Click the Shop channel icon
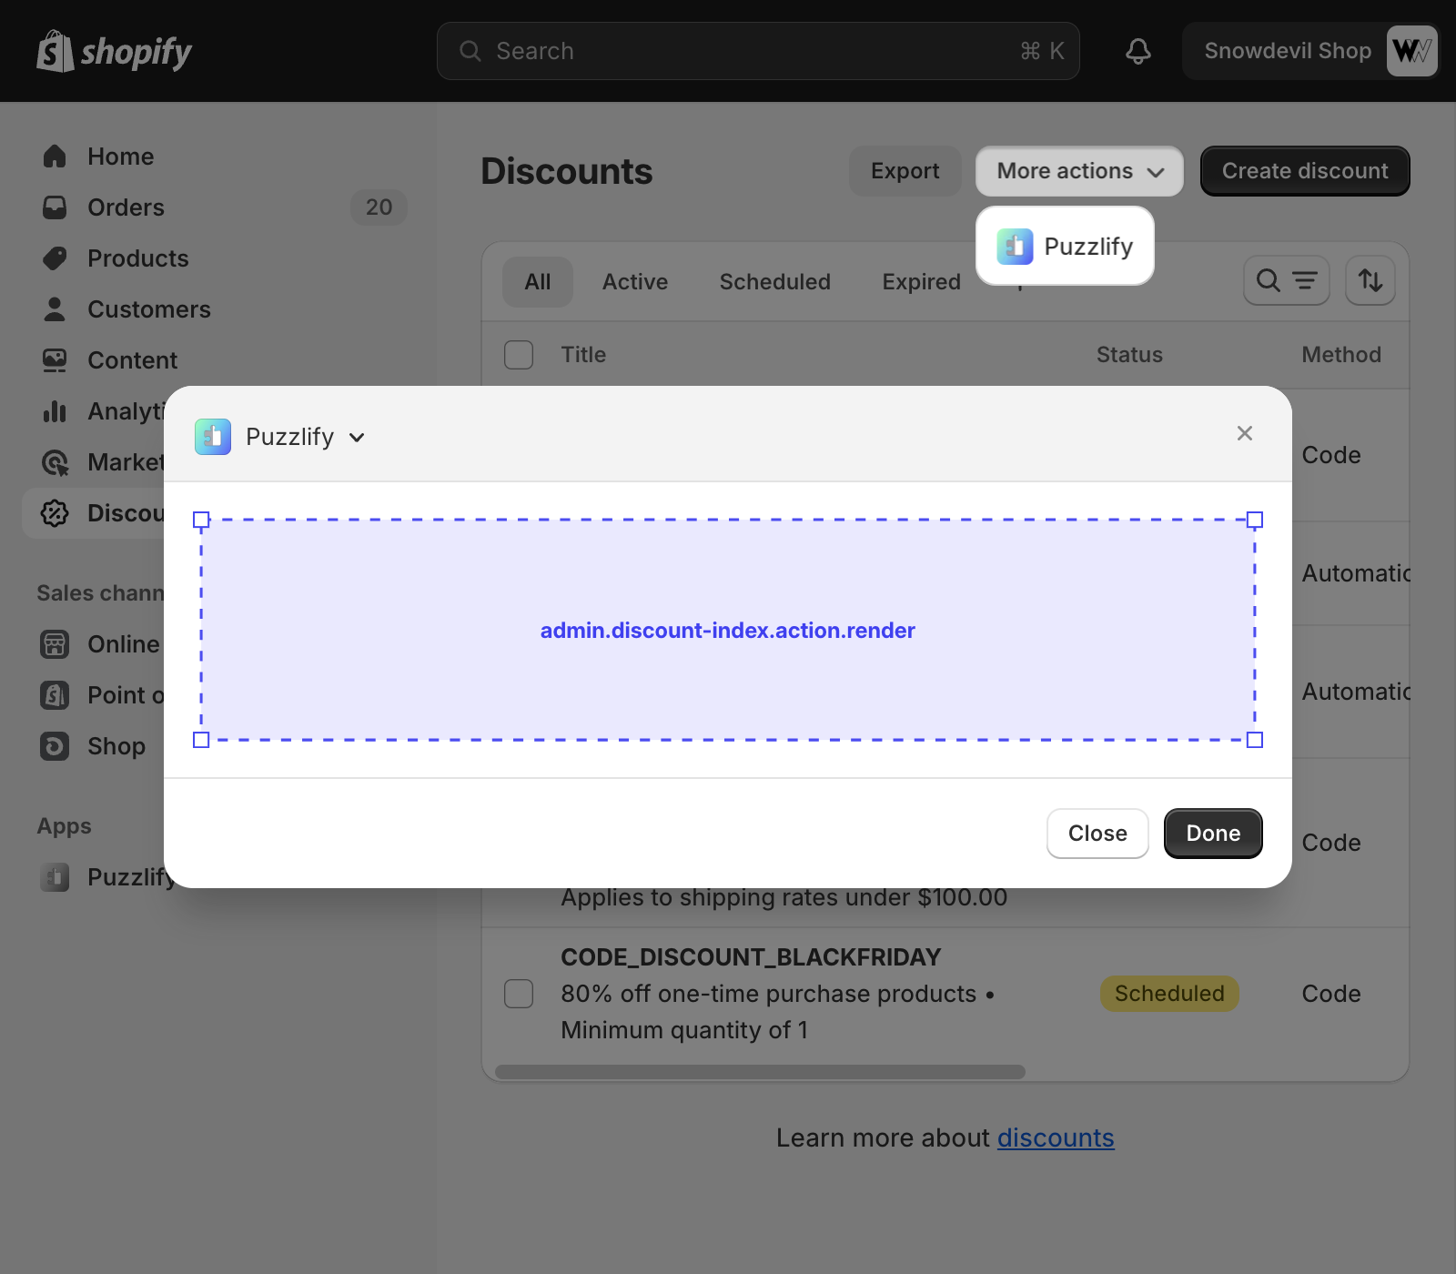The width and height of the screenshot is (1456, 1274). click(55, 746)
